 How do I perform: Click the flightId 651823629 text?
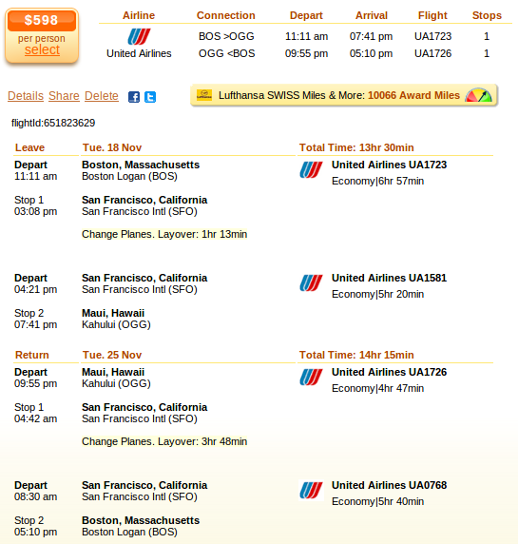tap(53, 123)
